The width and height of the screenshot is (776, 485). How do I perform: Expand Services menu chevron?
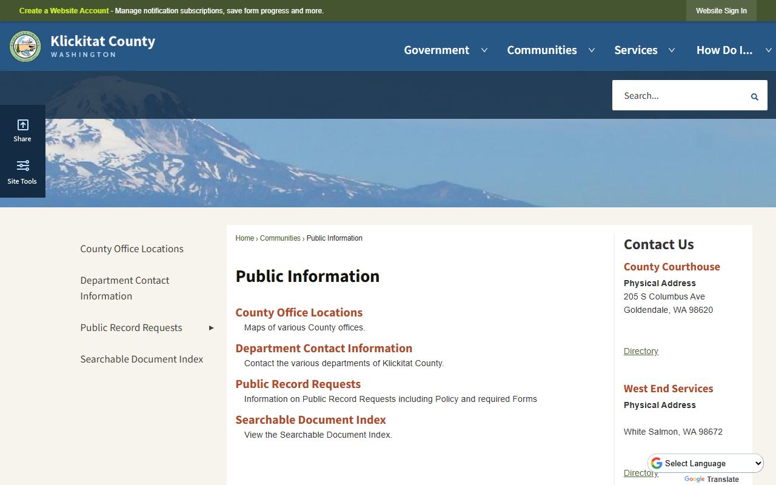tap(672, 50)
